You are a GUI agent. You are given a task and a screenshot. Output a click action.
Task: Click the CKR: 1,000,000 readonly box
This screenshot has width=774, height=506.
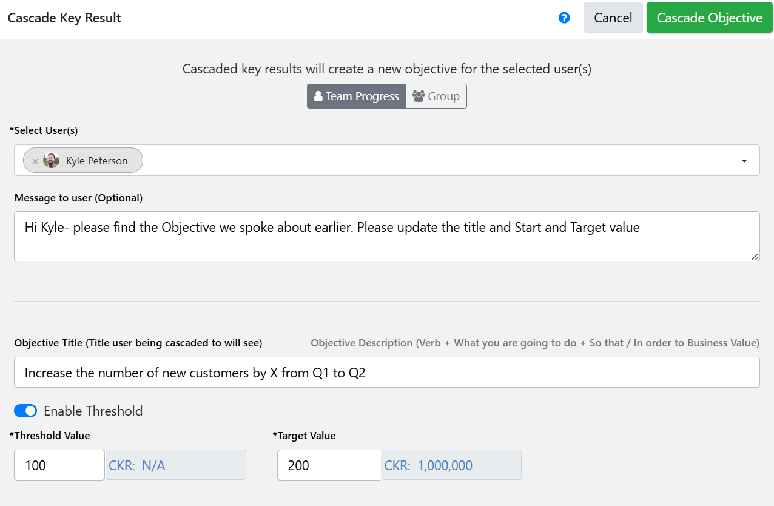point(451,465)
